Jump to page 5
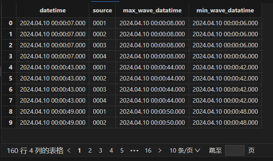Viewport: 273px width, 161px height. point(122,150)
